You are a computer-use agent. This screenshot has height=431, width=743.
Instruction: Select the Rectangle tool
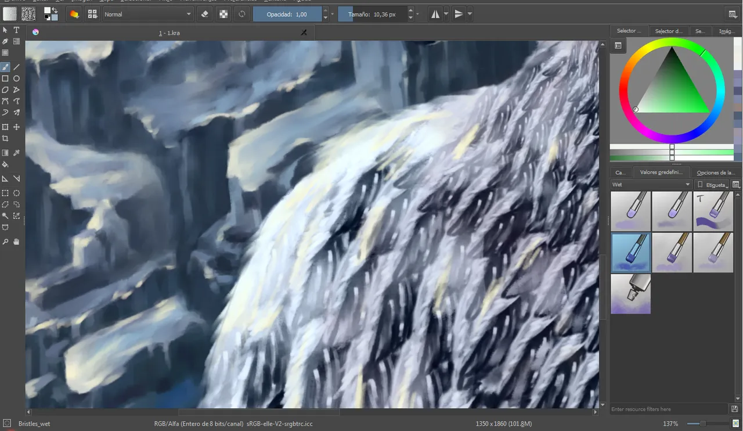pos(5,78)
